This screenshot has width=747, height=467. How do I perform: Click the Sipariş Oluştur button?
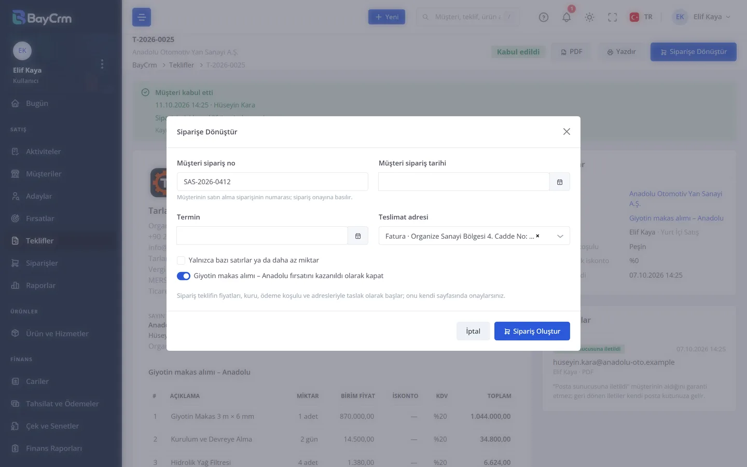[x=532, y=331]
